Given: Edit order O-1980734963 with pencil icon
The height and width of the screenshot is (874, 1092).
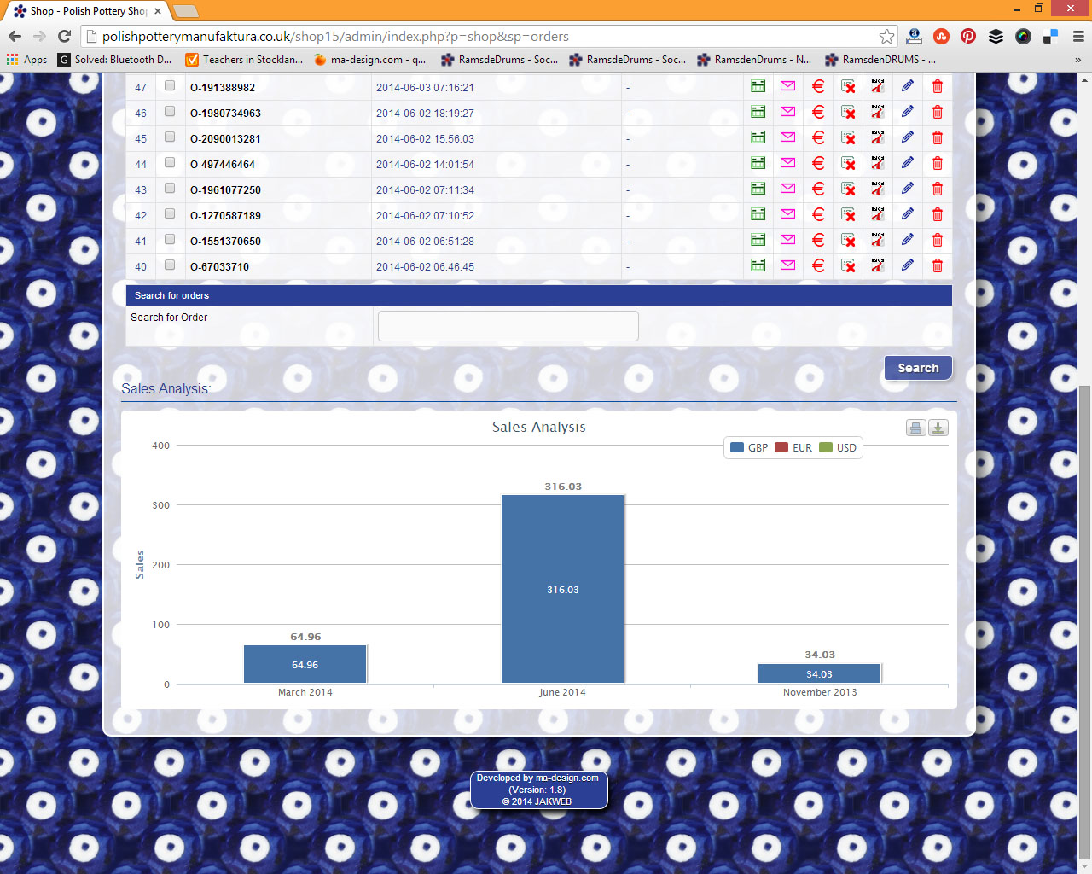Looking at the screenshot, I should (x=907, y=112).
